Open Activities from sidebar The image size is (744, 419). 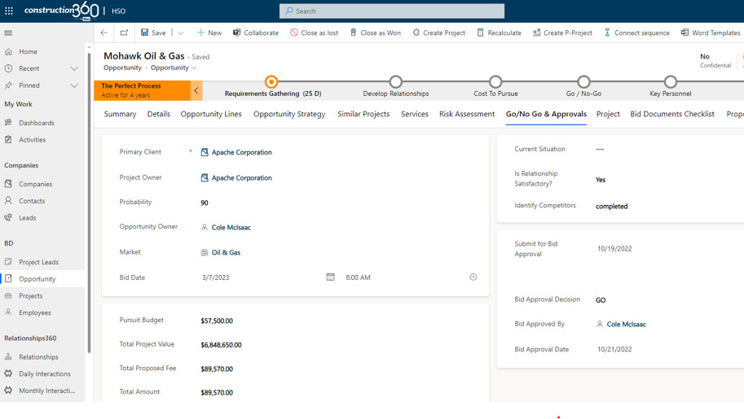click(x=33, y=140)
